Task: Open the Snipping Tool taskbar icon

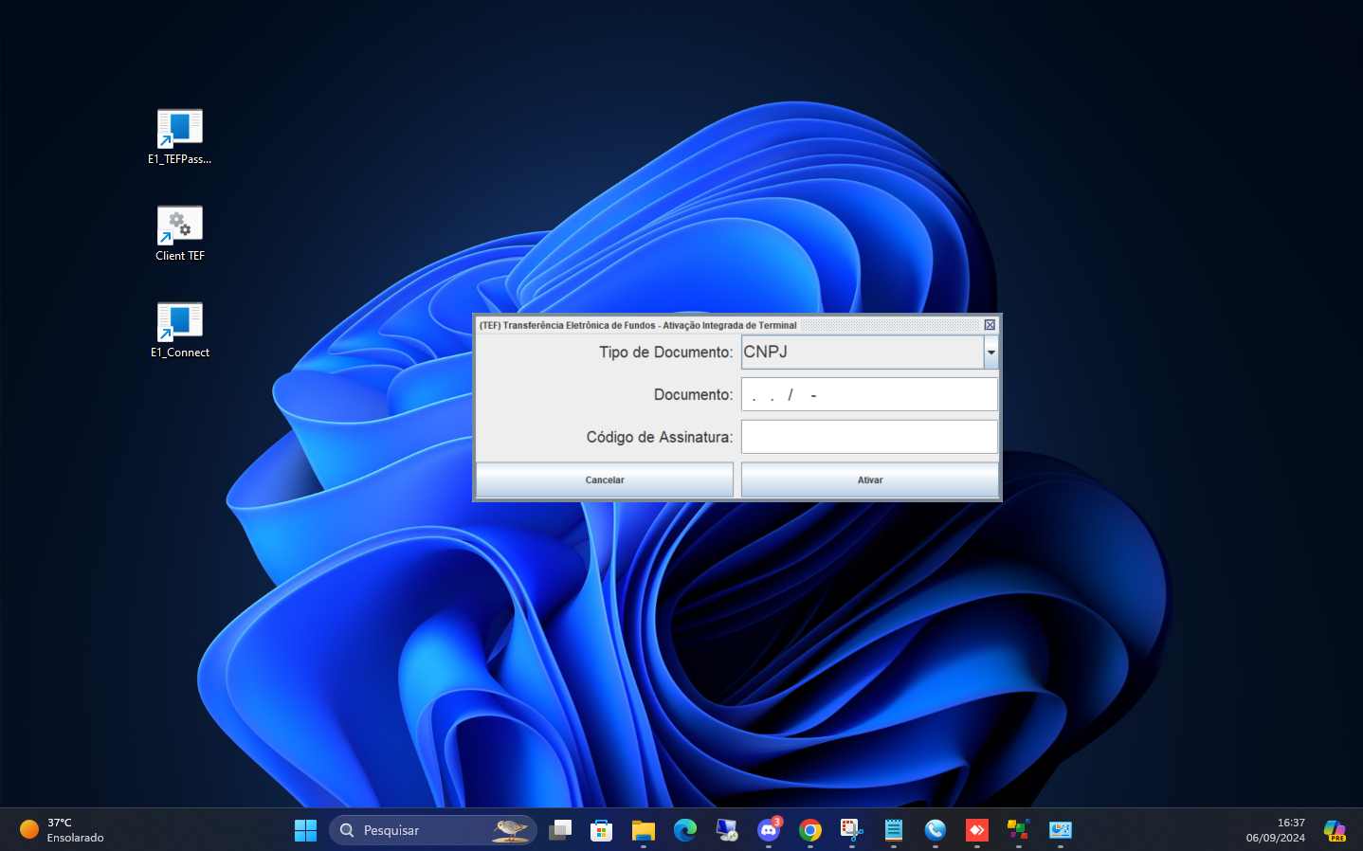Action: click(852, 830)
